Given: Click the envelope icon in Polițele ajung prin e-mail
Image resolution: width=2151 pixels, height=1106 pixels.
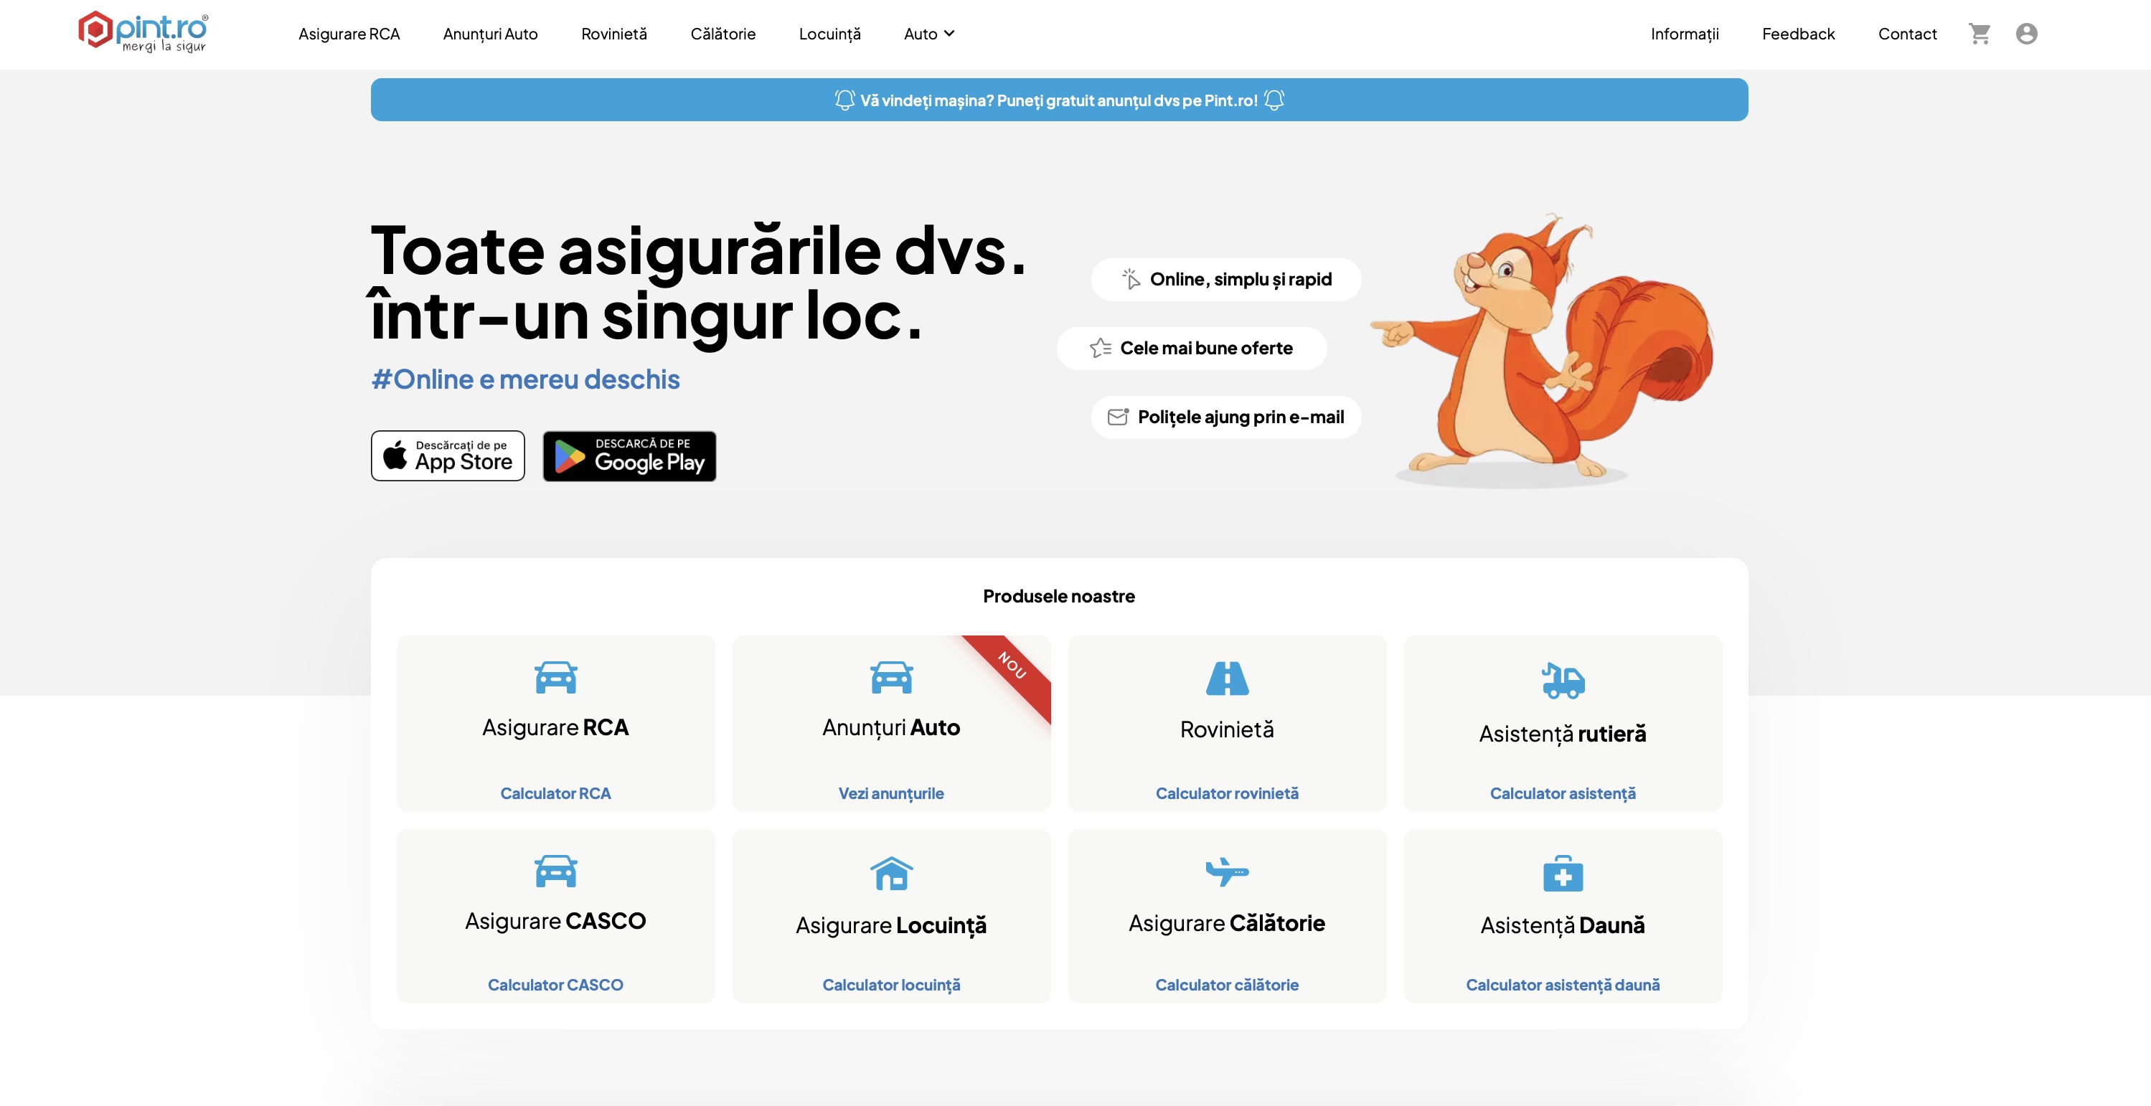Looking at the screenshot, I should tap(1118, 417).
